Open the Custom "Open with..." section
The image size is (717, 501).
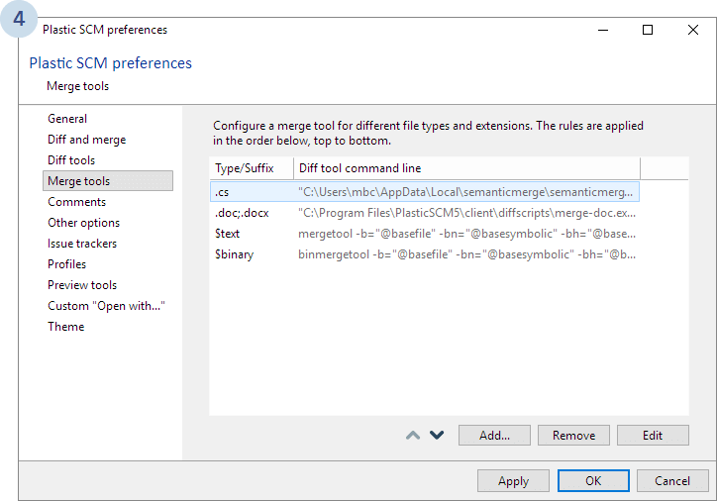click(x=106, y=306)
